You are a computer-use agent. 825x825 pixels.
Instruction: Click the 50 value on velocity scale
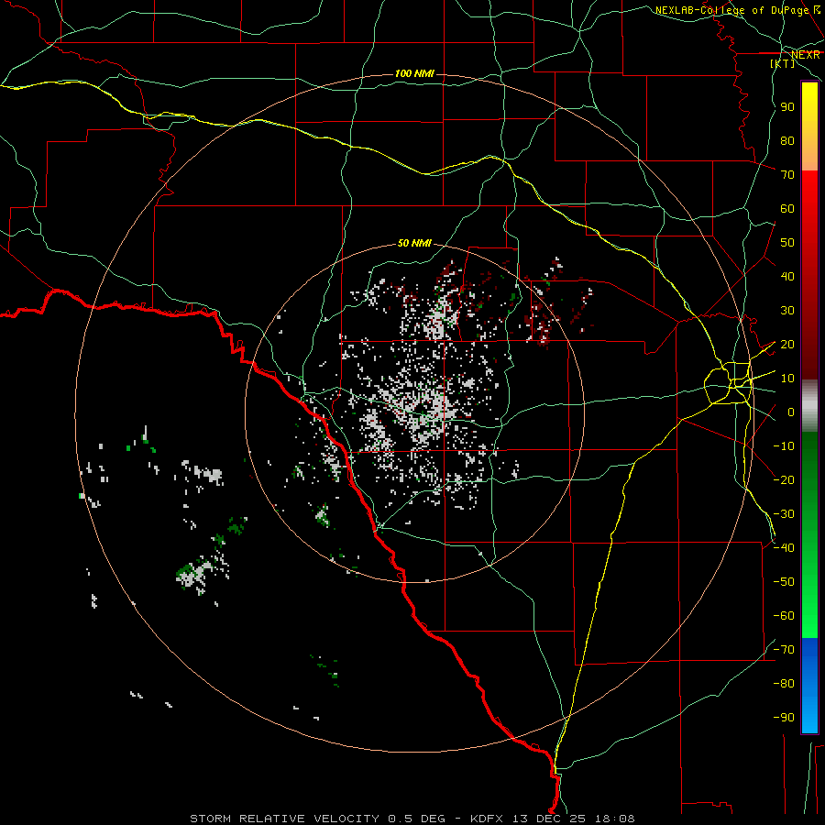787,243
